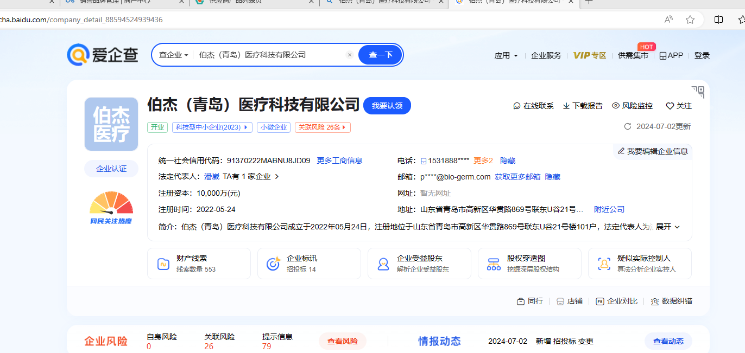
Task: Click the Read aloud icon in address bar
Action: tap(669, 20)
